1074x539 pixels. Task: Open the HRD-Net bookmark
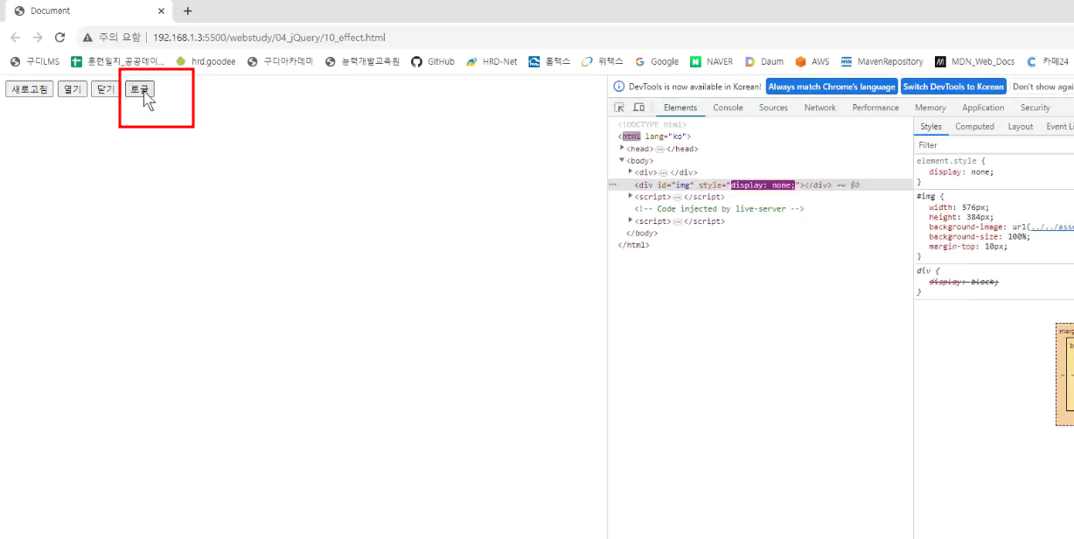(492, 62)
